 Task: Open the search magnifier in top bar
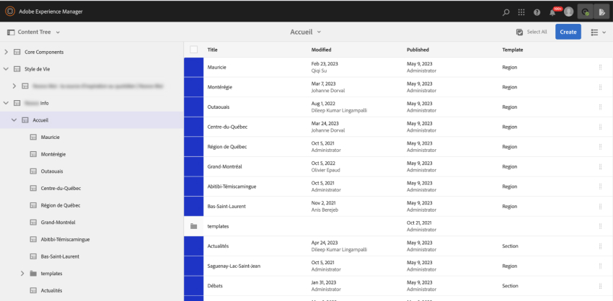(506, 12)
